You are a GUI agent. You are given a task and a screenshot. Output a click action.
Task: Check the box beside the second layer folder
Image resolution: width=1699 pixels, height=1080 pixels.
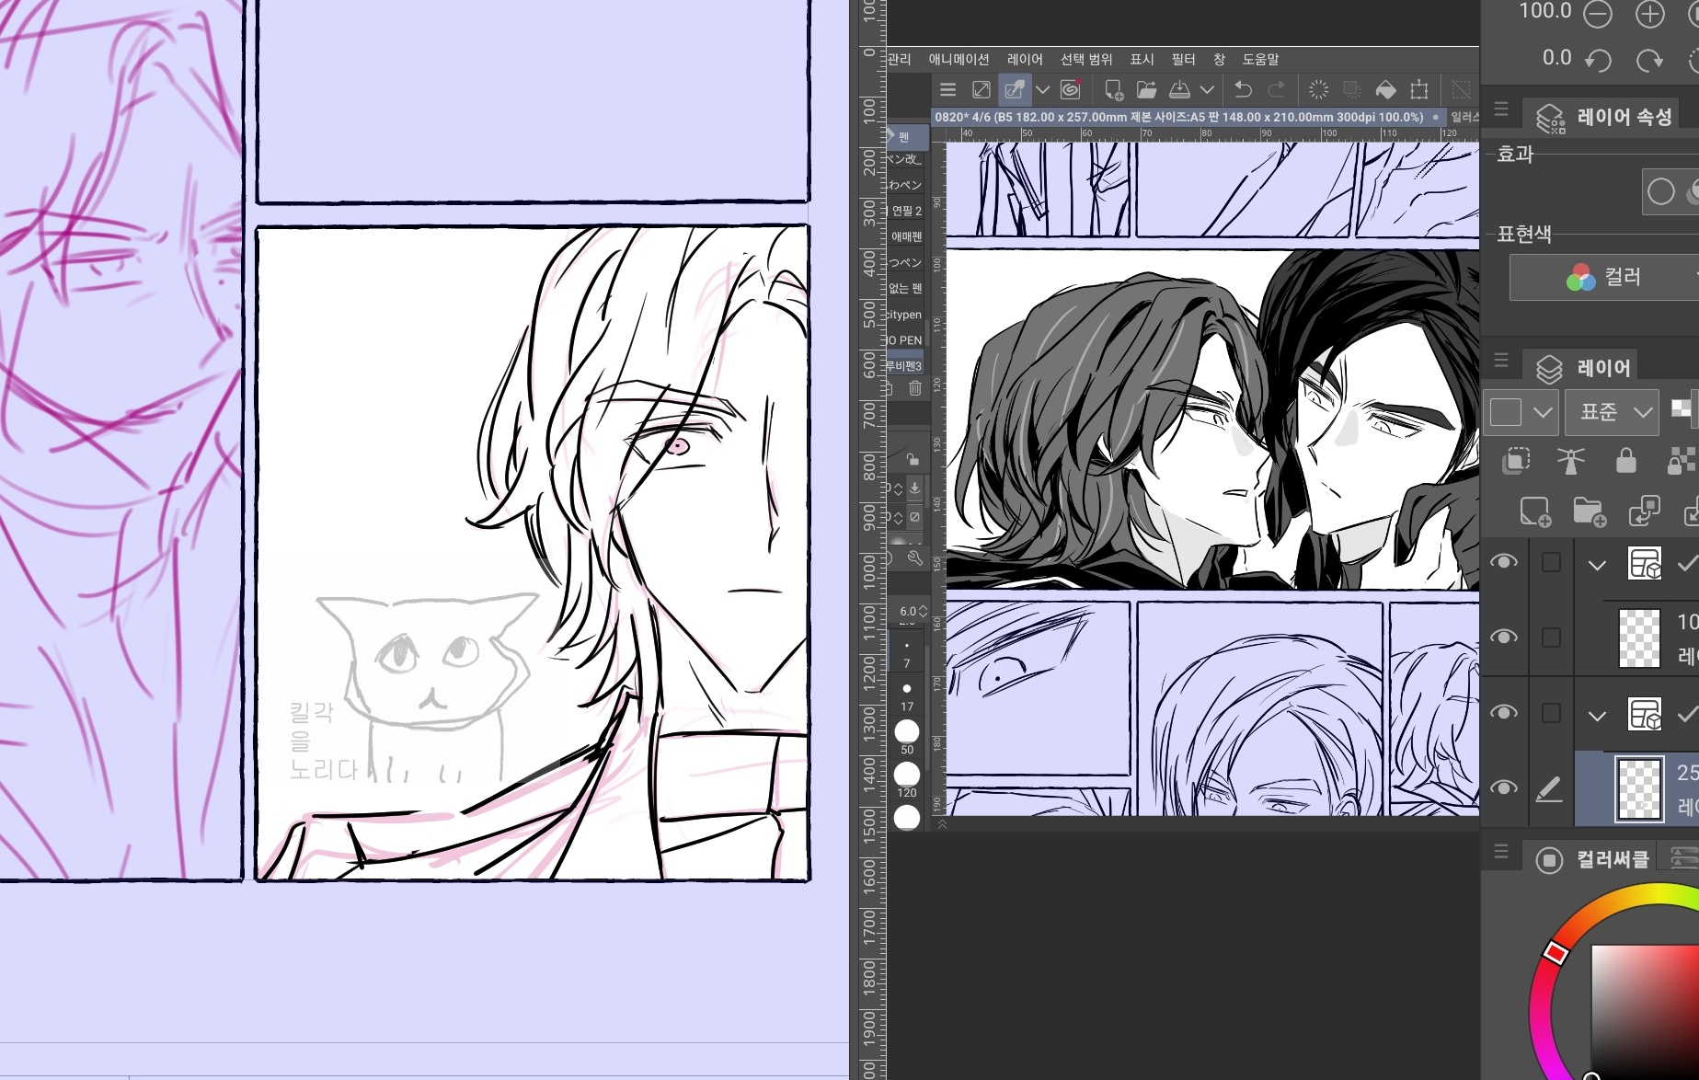tap(1551, 713)
